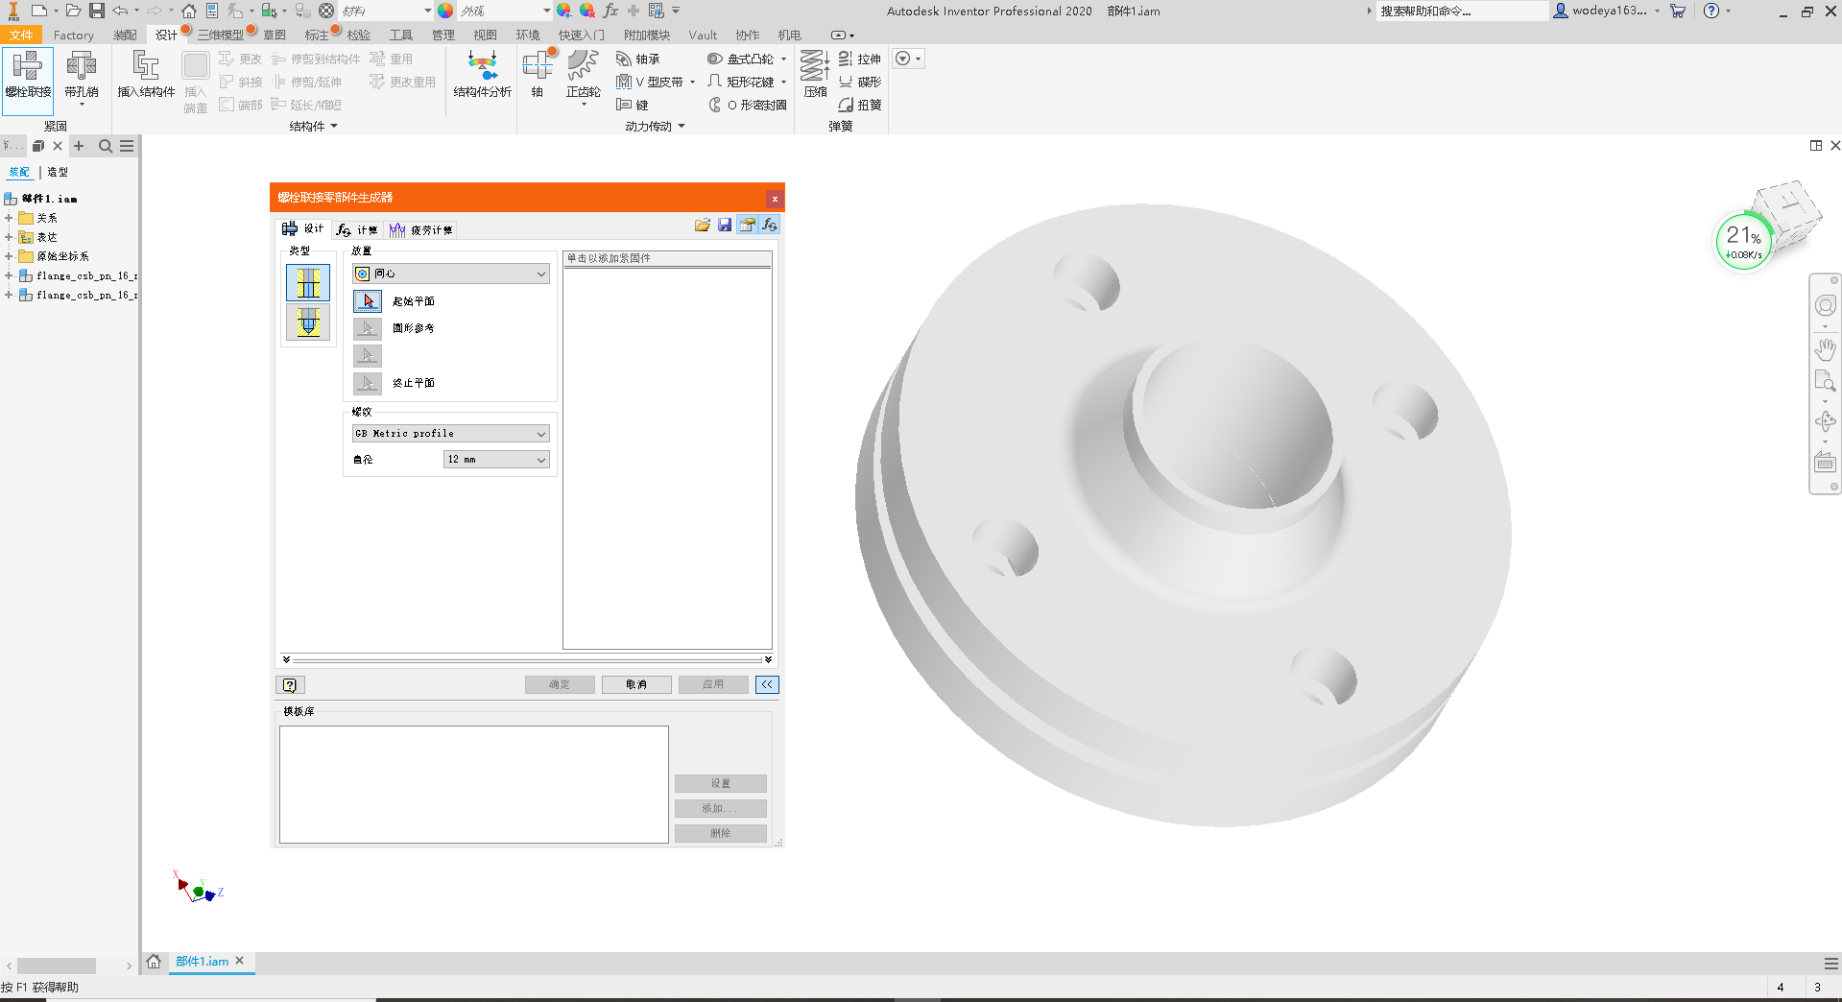Switch to the 装配 Assemble ribbon tab
1842x1002 pixels.
pyautogui.click(x=125, y=35)
